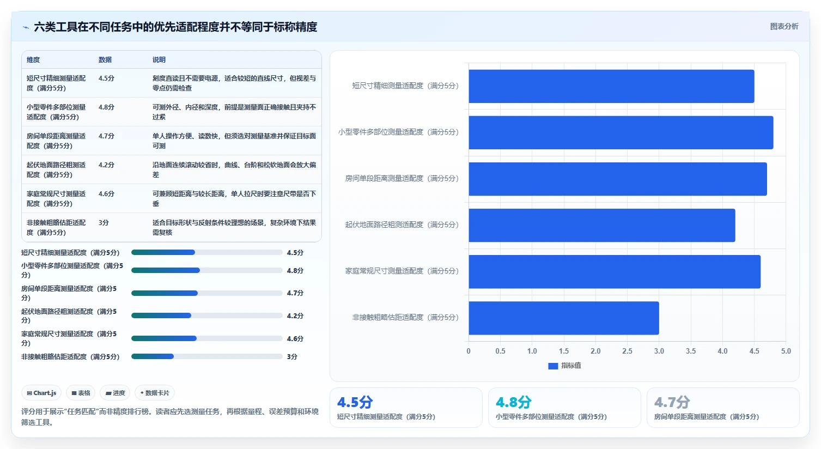Click the 家庭常规尺寸测量适配度 progress bar
The height and width of the screenshot is (449, 821).
tap(206, 338)
